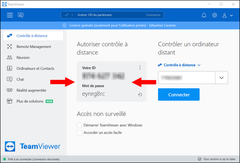Enable Démarrer TeamViewer avec Windows checkbox
240x163 pixels.
[79, 125]
